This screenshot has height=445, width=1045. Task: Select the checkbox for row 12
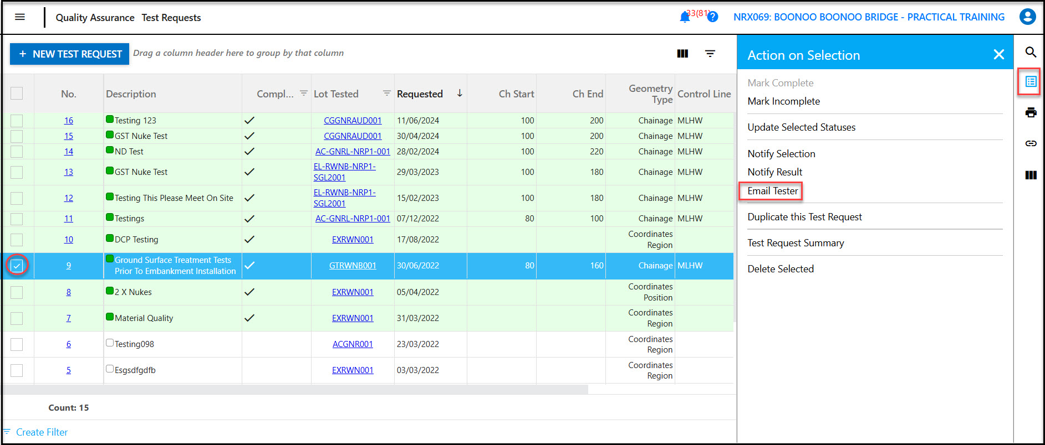(17, 198)
